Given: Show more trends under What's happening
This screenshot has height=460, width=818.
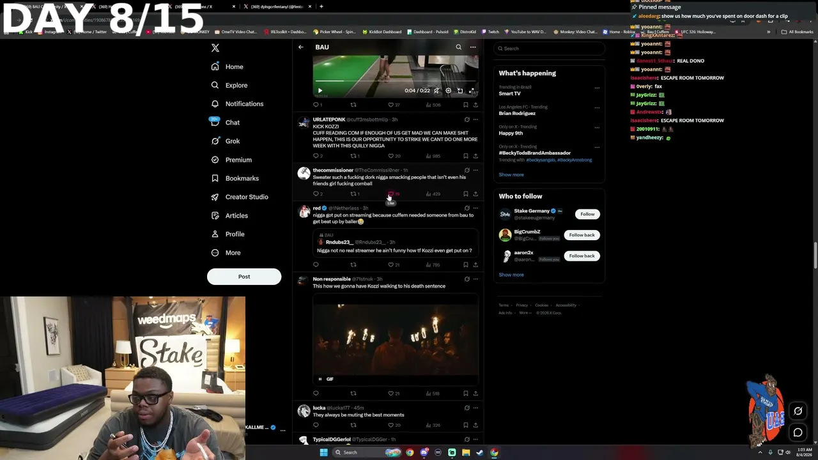Looking at the screenshot, I should pos(511,174).
